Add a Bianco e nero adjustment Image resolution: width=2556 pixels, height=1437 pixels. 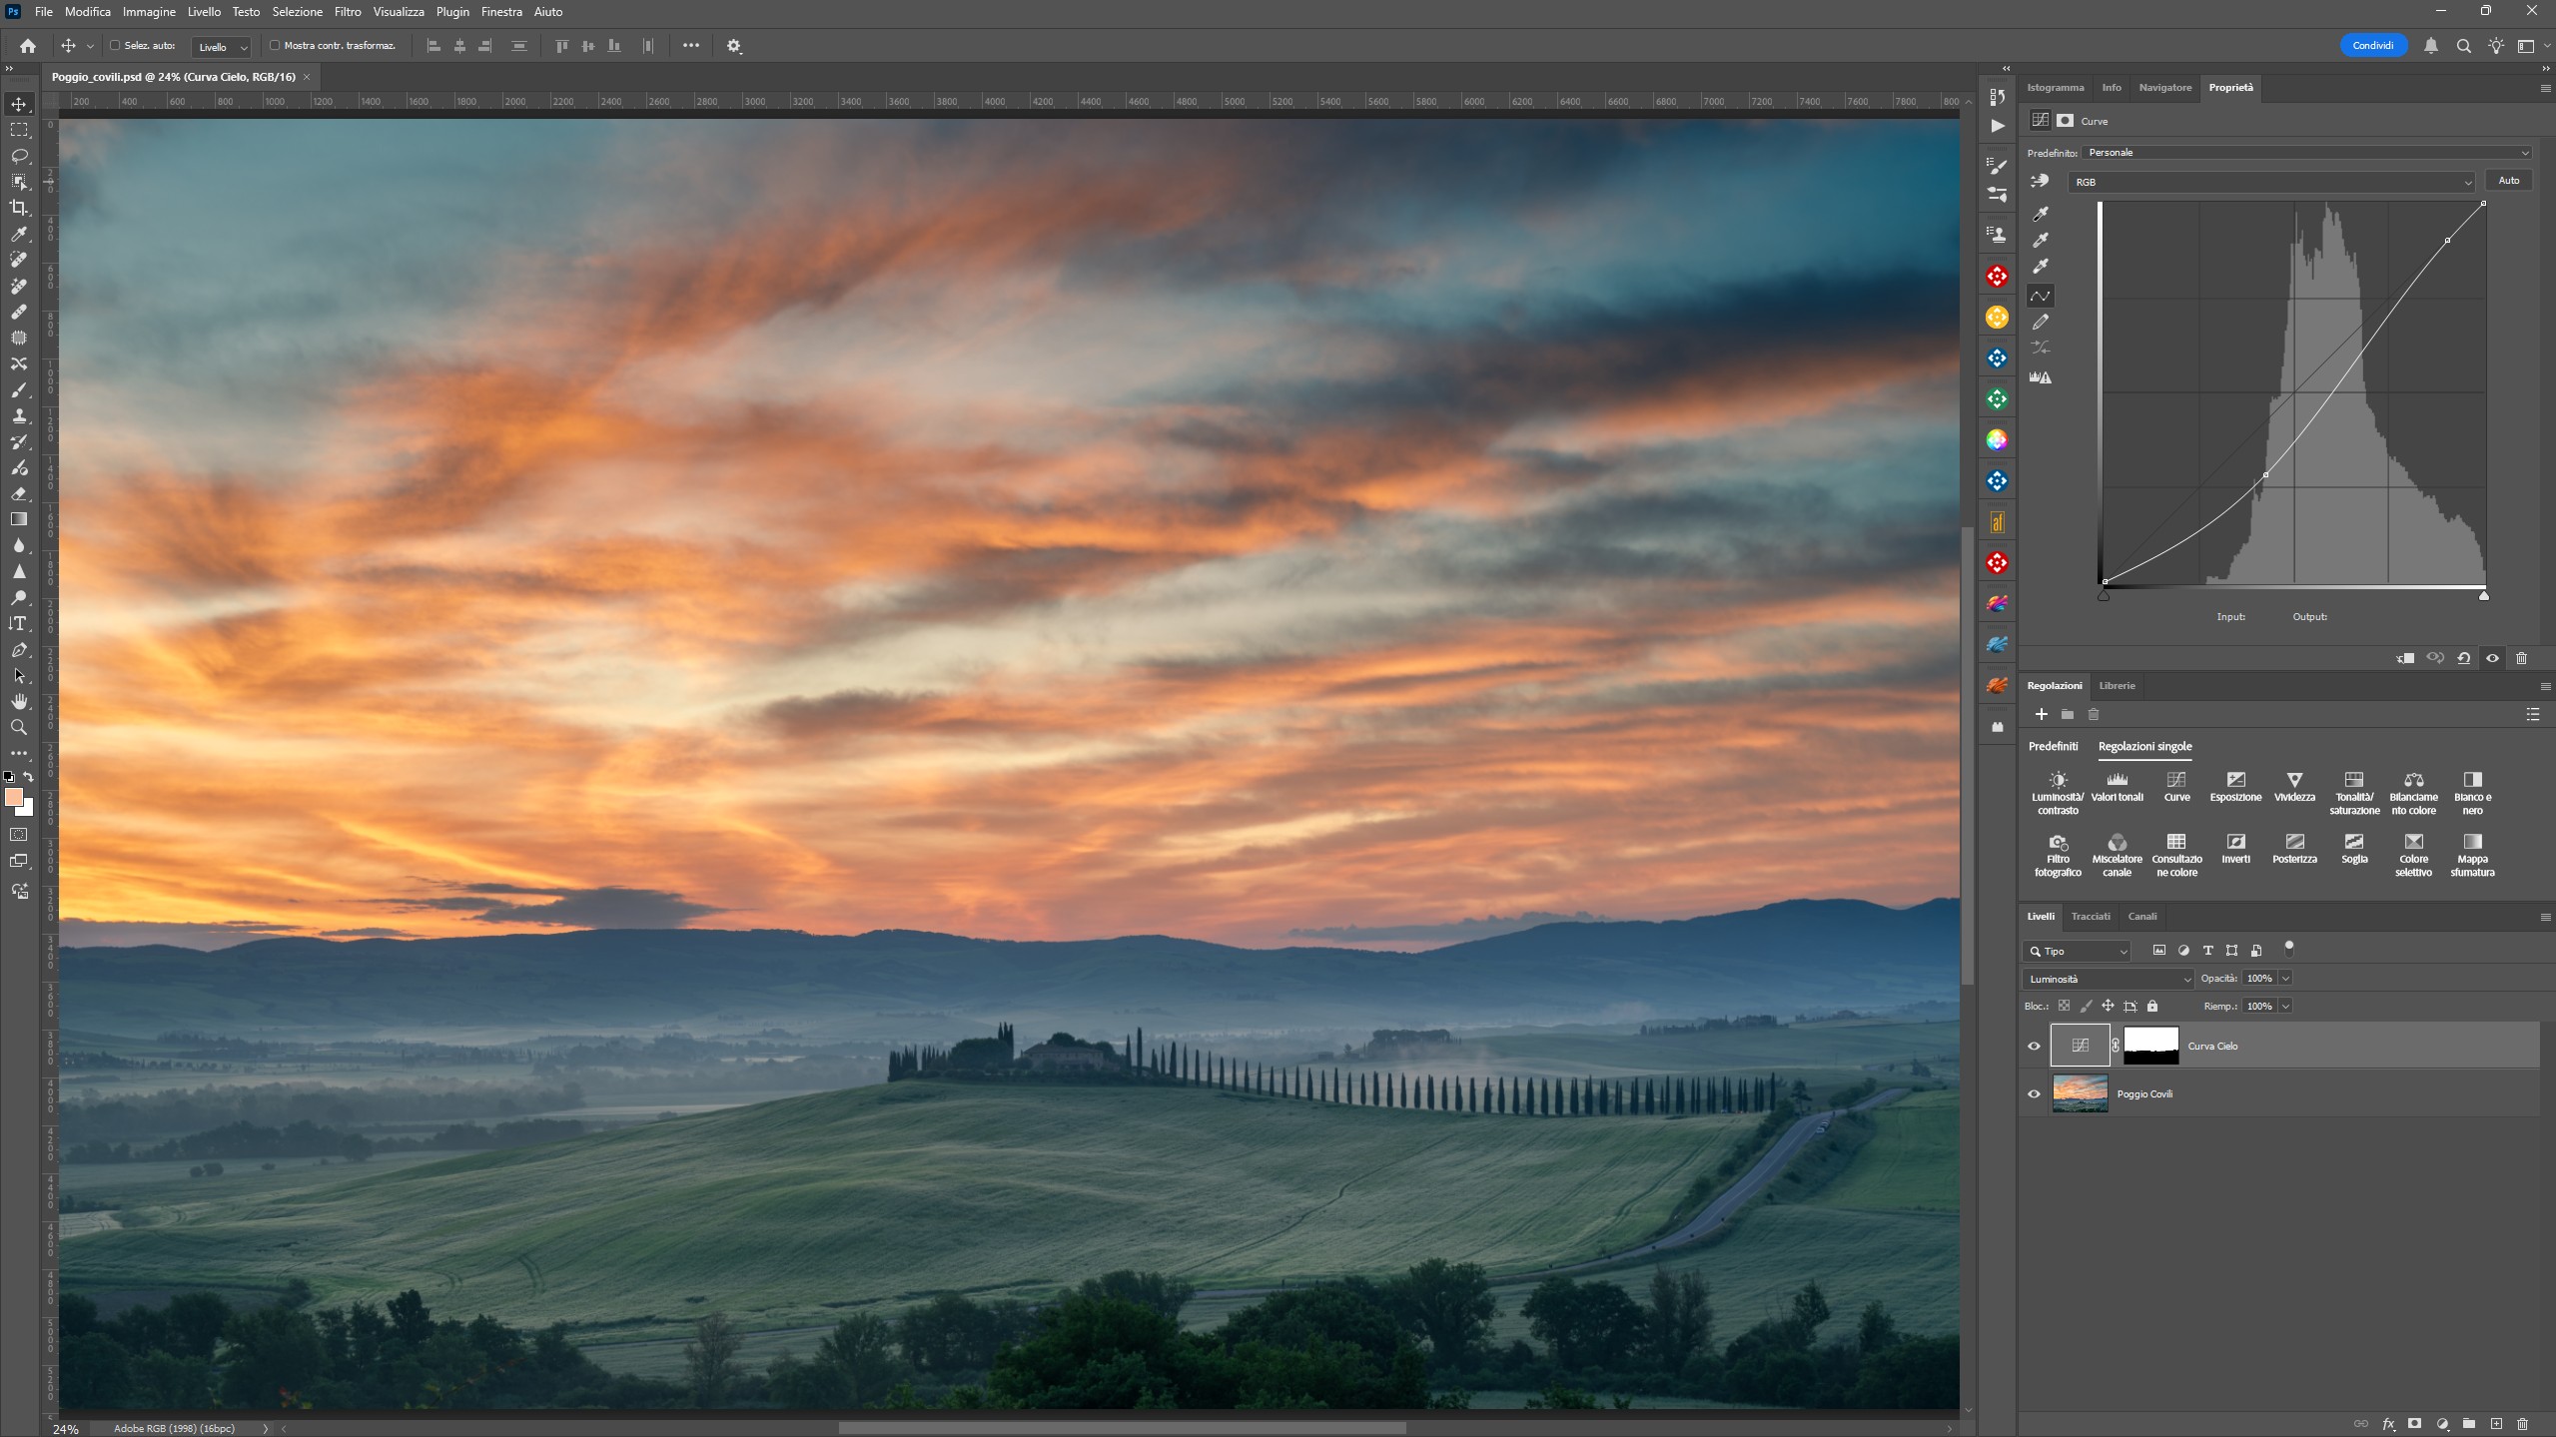(x=2472, y=794)
